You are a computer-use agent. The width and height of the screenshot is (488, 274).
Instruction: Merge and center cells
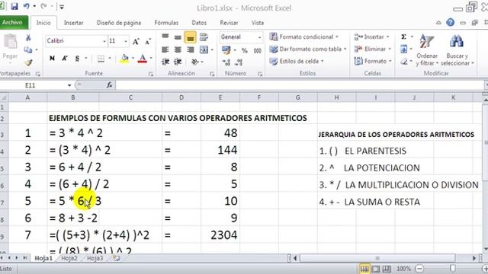204,49
